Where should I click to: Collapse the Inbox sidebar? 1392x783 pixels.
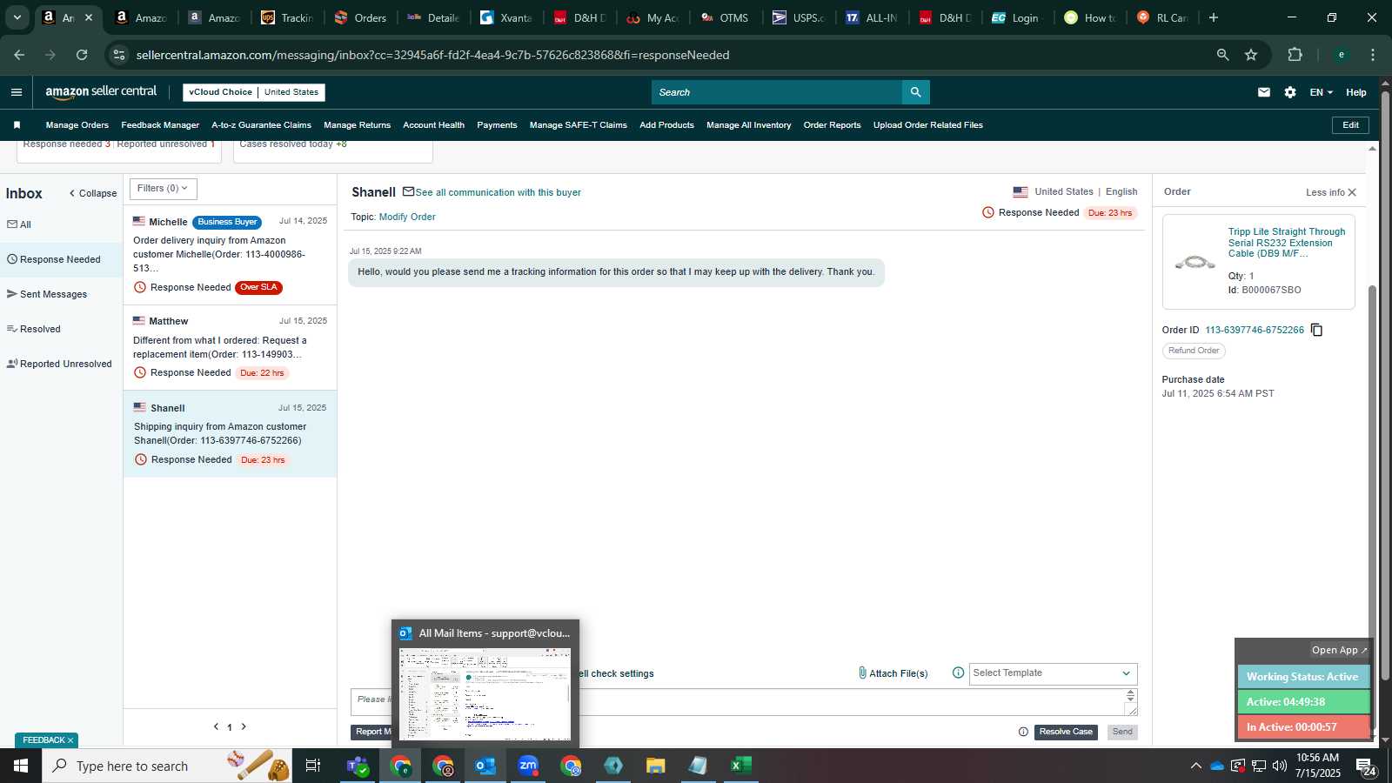pos(93,193)
